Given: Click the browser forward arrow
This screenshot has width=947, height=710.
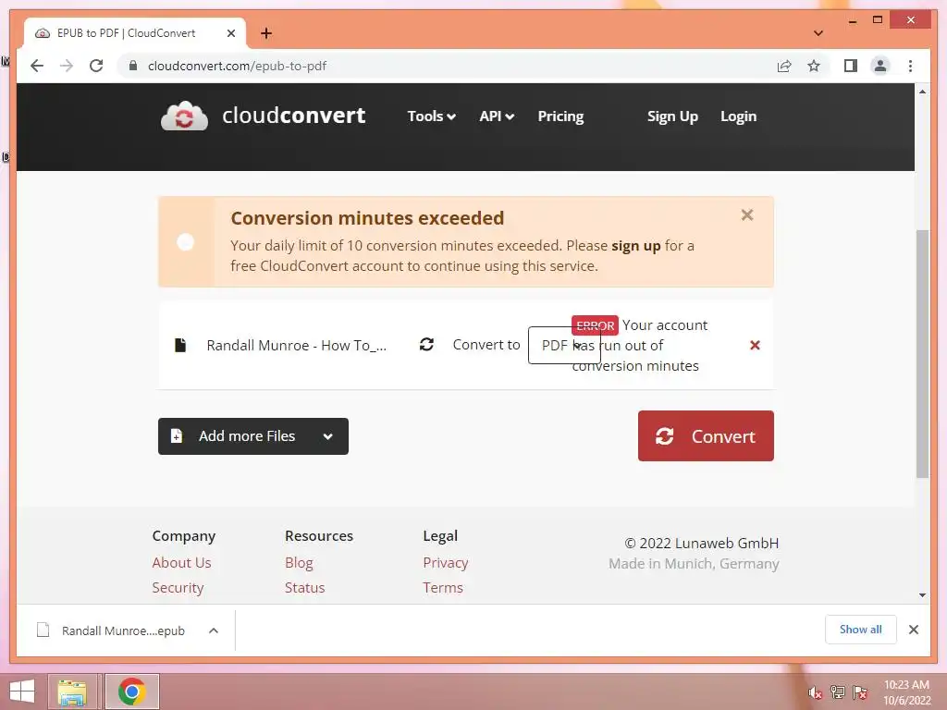Looking at the screenshot, I should (x=67, y=66).
